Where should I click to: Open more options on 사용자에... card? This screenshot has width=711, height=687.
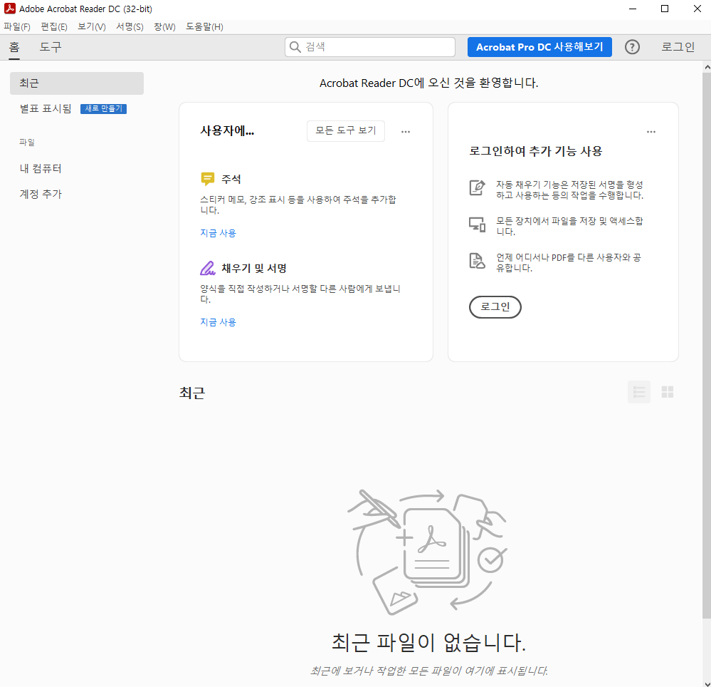click(x=406, y=132)
